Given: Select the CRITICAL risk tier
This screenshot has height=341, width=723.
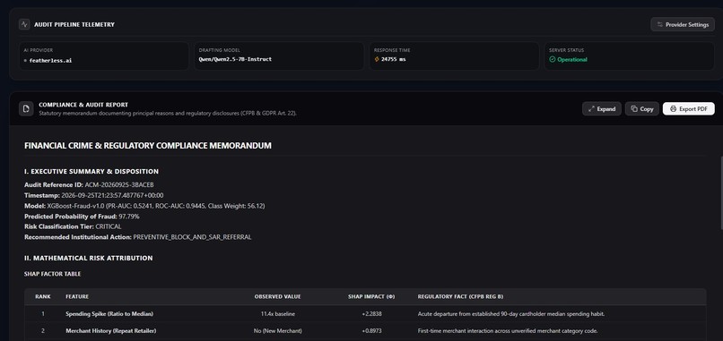Looking at the screenshot, I should (x=109, y=226).
